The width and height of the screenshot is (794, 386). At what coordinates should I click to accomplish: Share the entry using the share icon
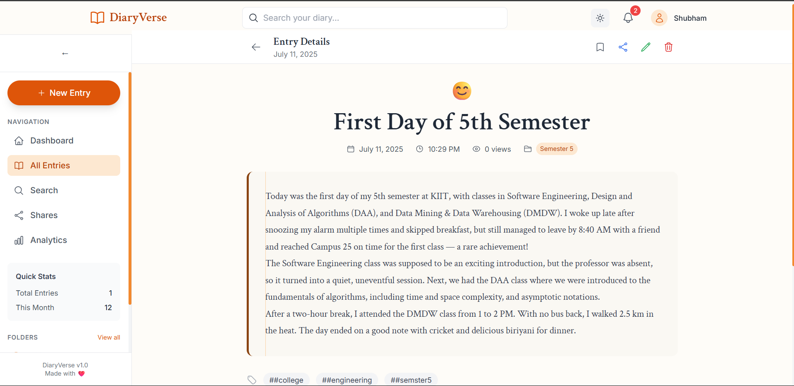[x=623, y=47]
